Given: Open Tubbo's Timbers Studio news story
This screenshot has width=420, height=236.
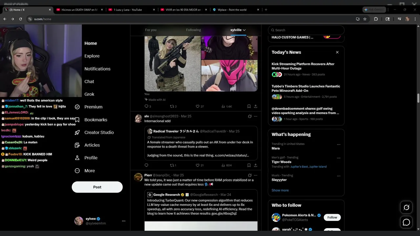Looking at the screenshot, I should coord(306,88).
